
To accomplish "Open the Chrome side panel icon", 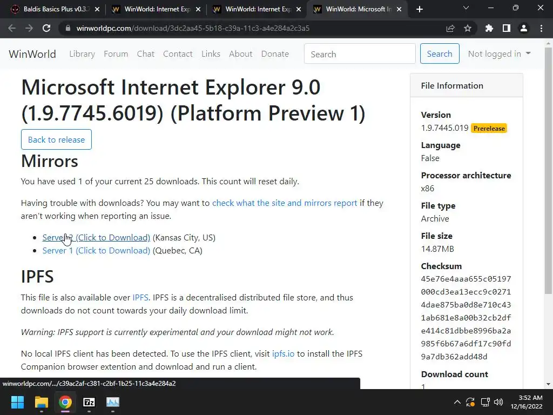I will click(507, 28).
